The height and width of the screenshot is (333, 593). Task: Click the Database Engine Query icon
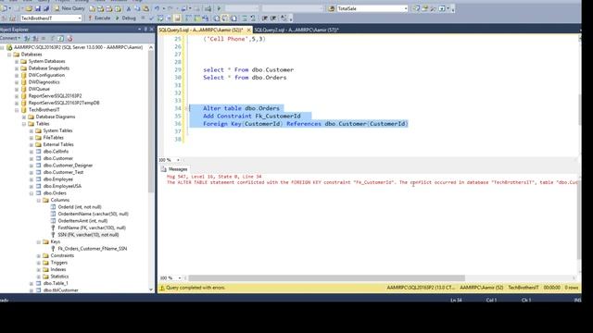click(x=93, y=8)
